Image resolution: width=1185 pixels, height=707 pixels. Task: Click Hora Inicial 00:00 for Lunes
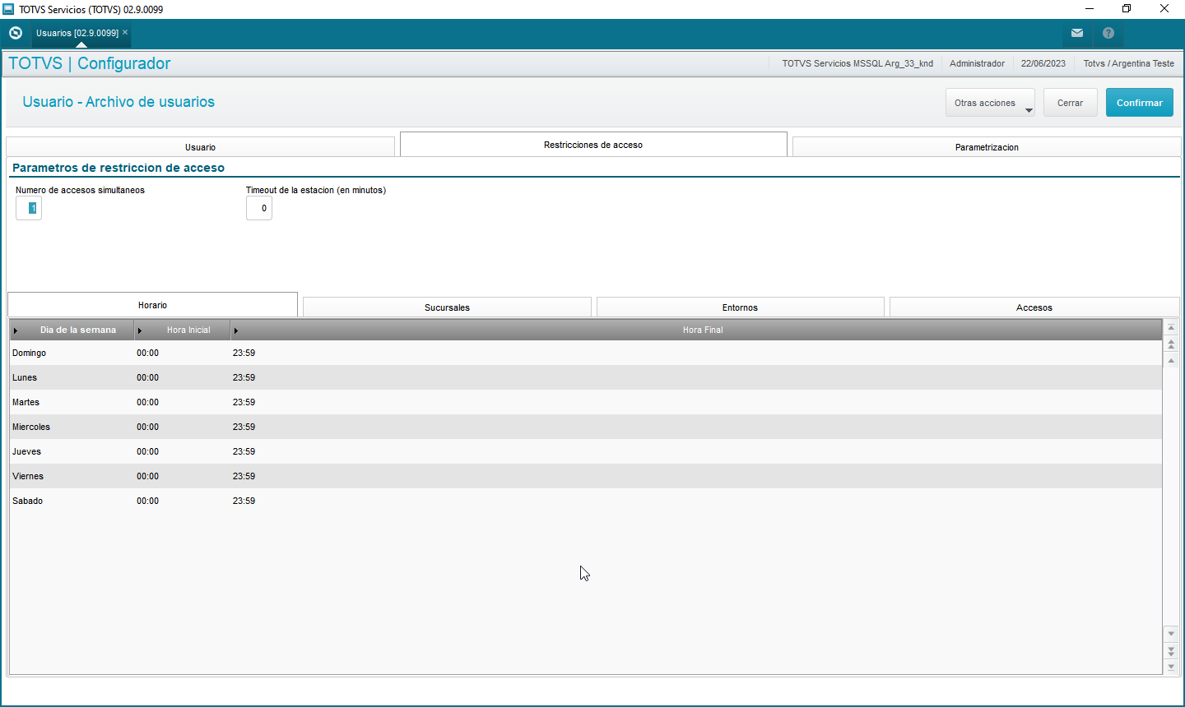click(x=147, y=377)
